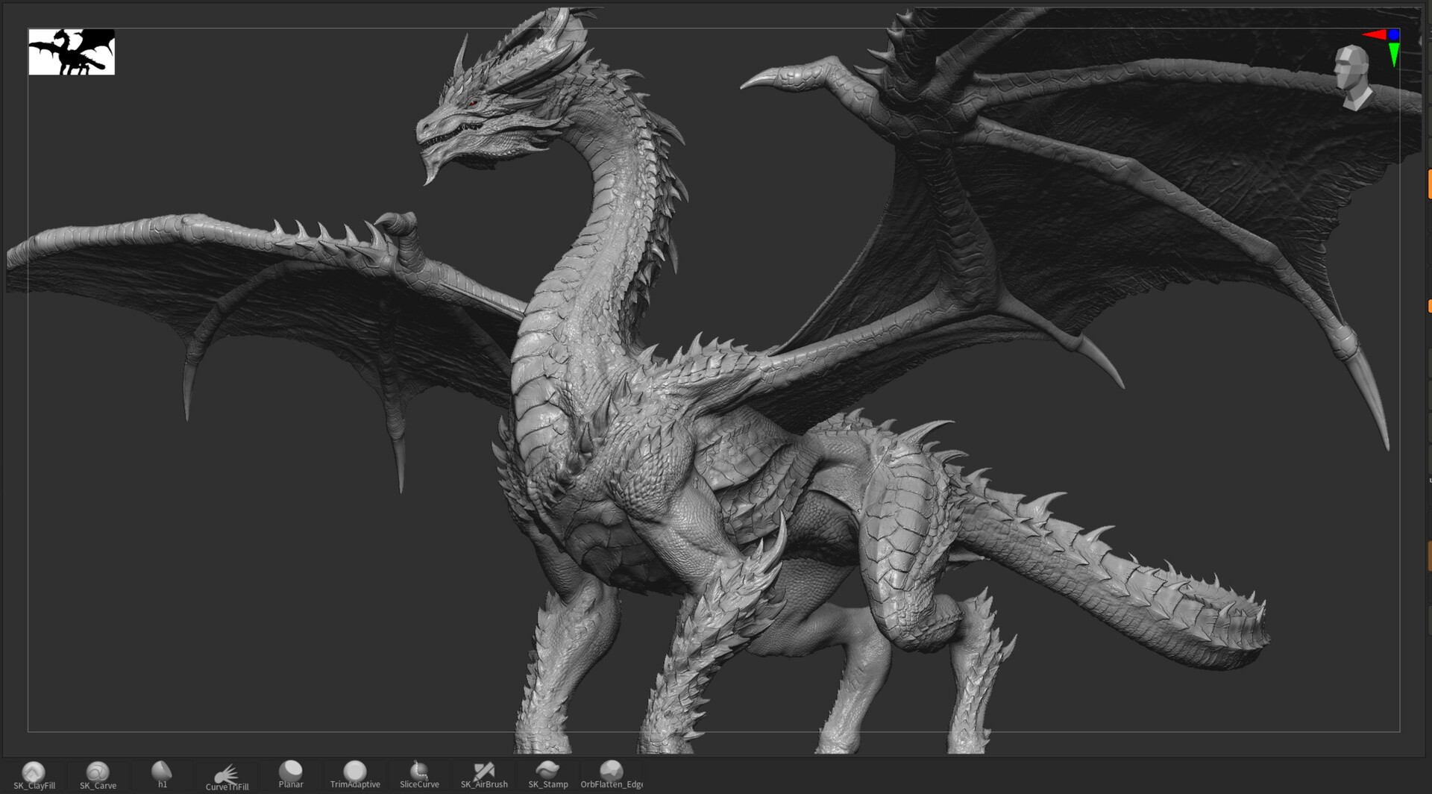Screen dimensions: 1432x794
Task: Click the red arrow on the orientation gizmo
Action: [x=1374, y=34]
